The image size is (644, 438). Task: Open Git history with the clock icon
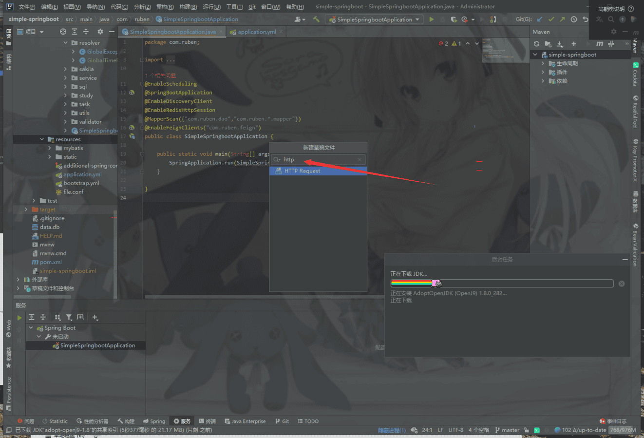pyautogui.click(x=574, y=19)
